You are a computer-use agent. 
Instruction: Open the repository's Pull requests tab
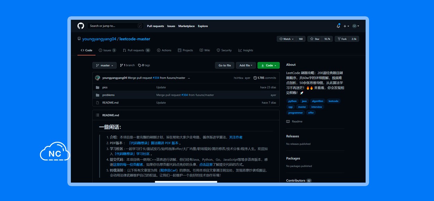click(136, 50)
